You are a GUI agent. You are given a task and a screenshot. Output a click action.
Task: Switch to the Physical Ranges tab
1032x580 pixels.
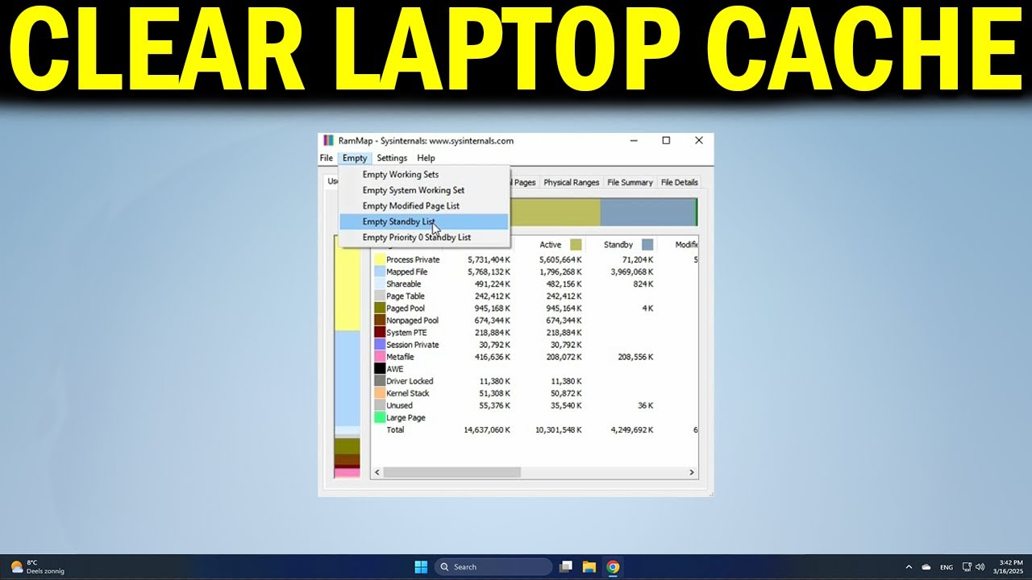(571, 182)
